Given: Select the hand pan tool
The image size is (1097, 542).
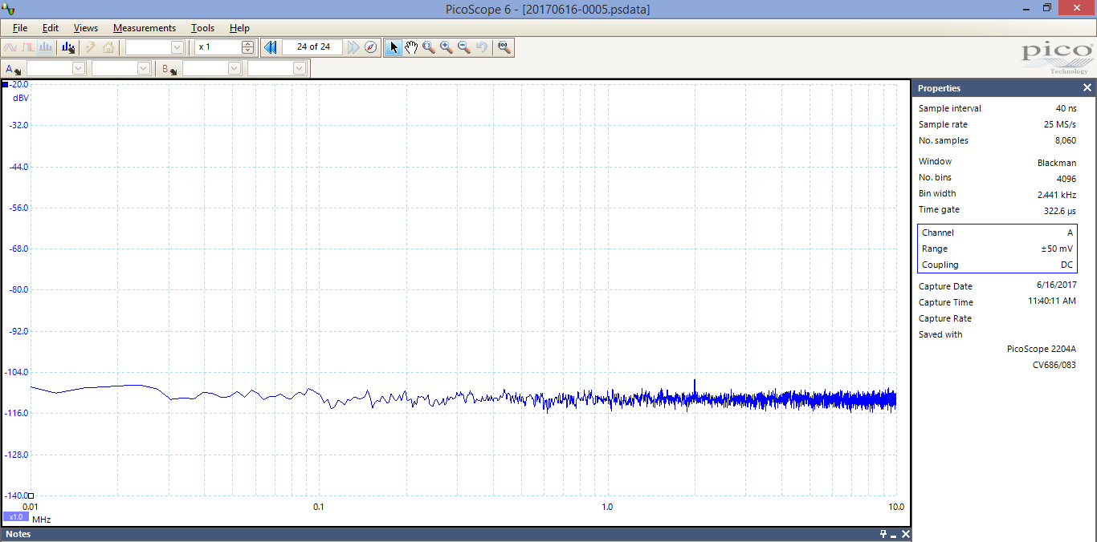Looking at the screenshot, I should point(411,47).
